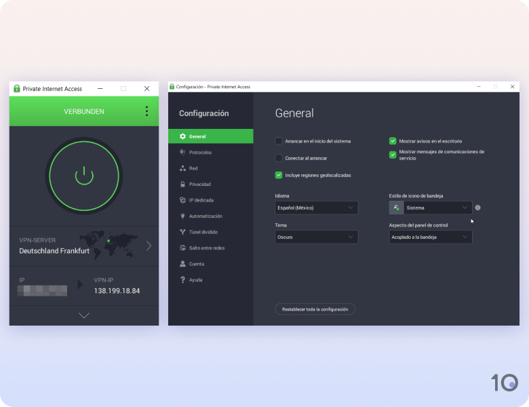The width and height of the screenshot is (529, 407).
Task: Click the Deutschland Frankfurt server name
Action: pyautogui.click(x=54, y=251)
